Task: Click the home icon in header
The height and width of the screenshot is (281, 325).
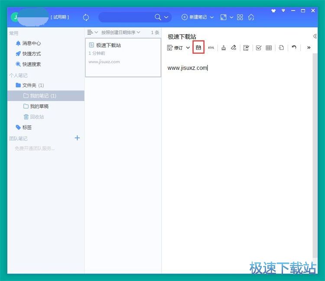Action: pos(251,17)
